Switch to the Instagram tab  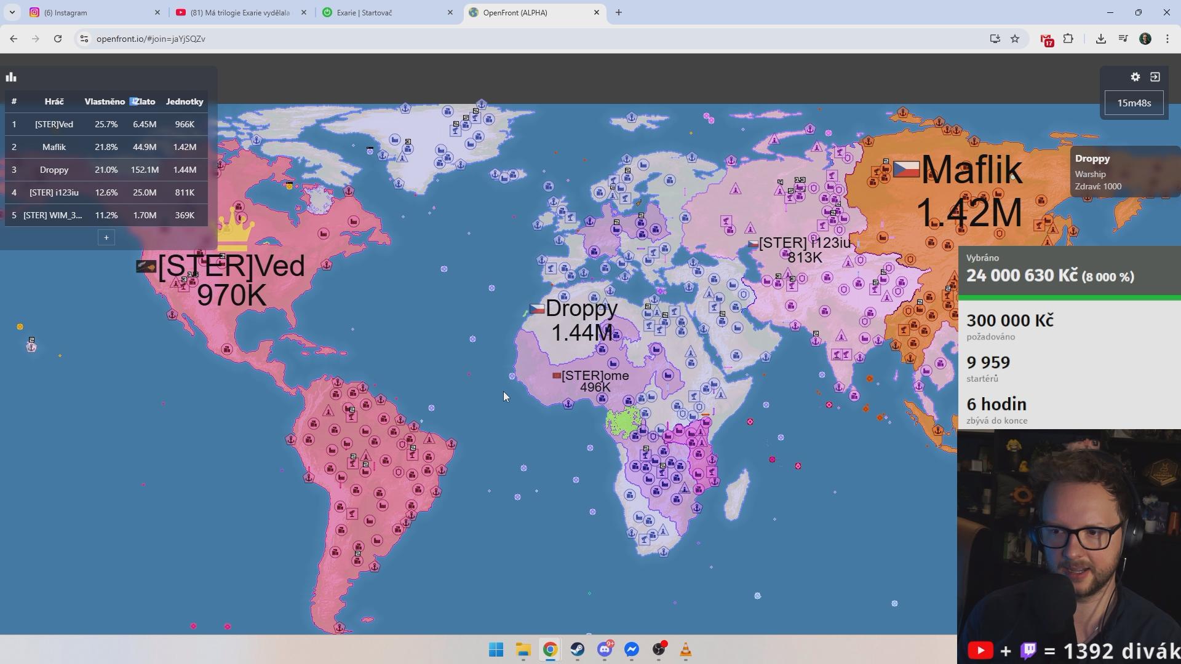pos(92,12)
